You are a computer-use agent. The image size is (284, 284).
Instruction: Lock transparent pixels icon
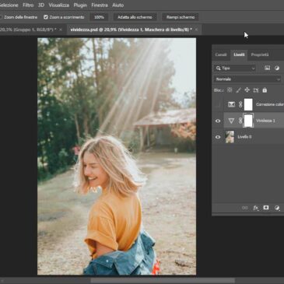tap(230, 90)
